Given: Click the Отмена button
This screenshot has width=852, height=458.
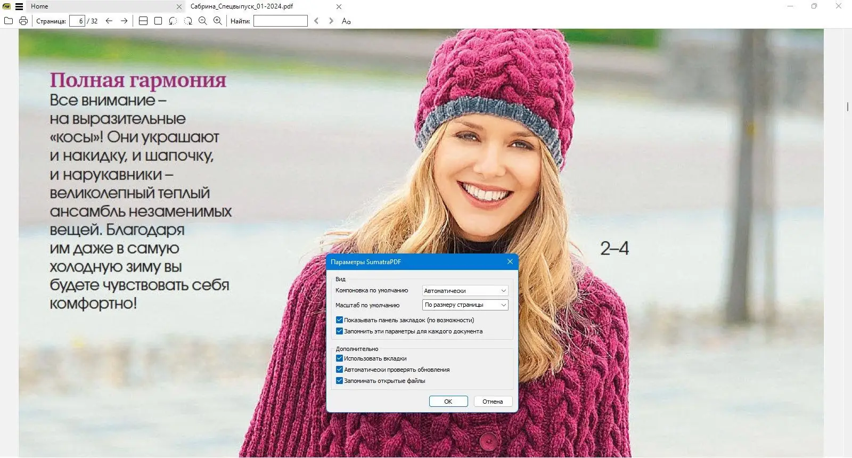Looking at the screenshot, I should coord(493,402).
